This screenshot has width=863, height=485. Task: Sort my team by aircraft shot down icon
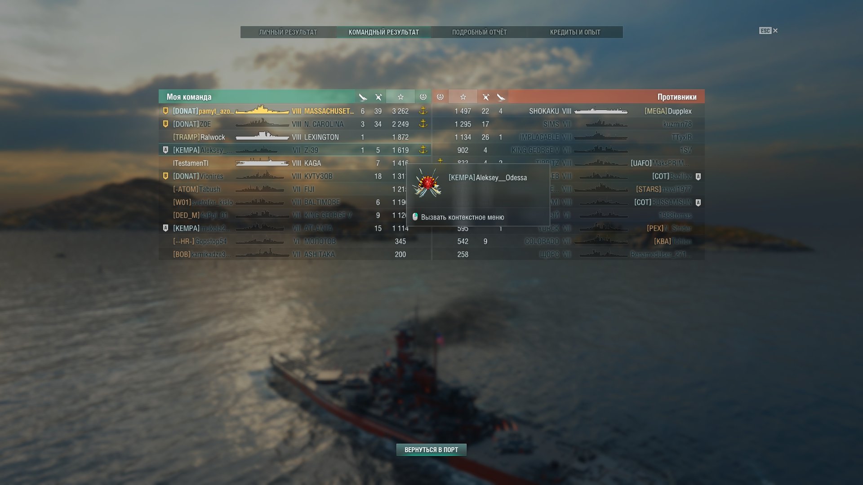coord(378,97)
